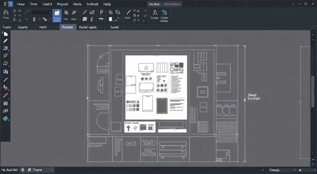
Task: Select the diagonal pen tool above Ssert
Action: [x=128, y=12]
